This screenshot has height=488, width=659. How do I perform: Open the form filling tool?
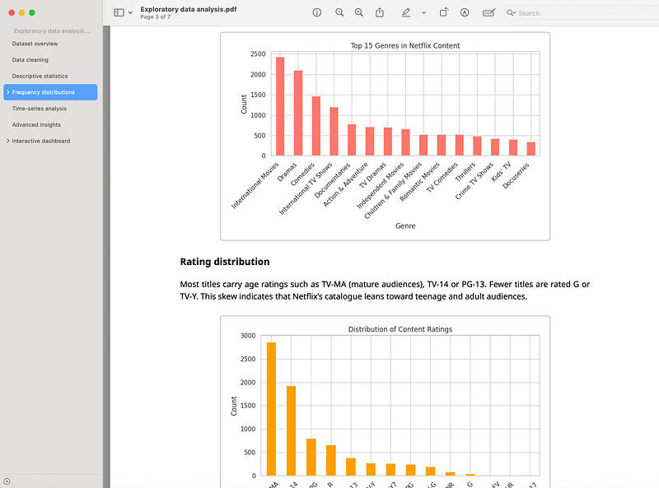pos(488,12)
